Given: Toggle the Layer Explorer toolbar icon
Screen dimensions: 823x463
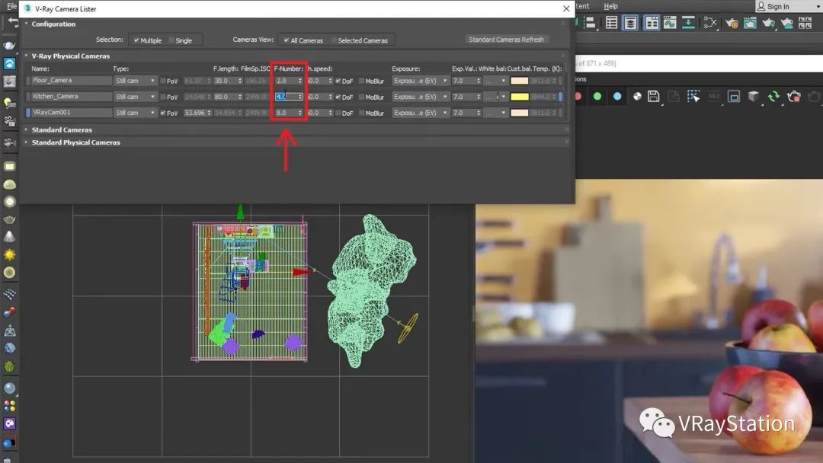Looking at the screenshot, I should 630,23.
